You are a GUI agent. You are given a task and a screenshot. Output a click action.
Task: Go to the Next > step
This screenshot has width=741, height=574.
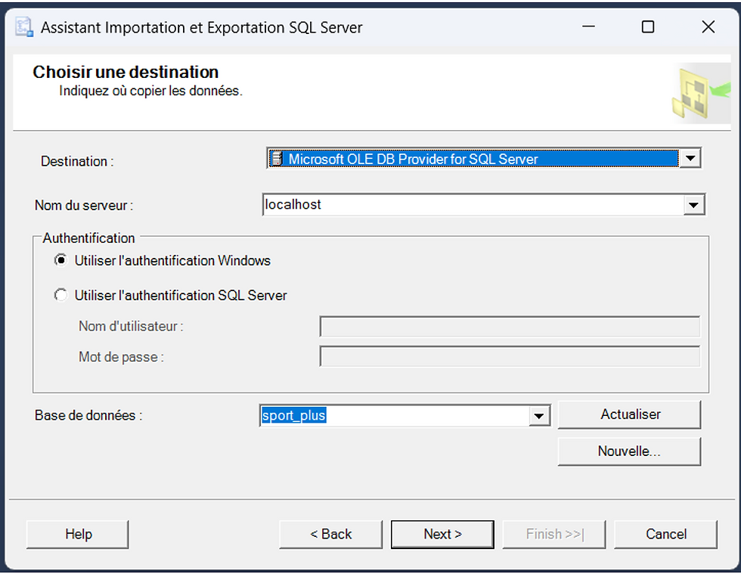point(442,535)
